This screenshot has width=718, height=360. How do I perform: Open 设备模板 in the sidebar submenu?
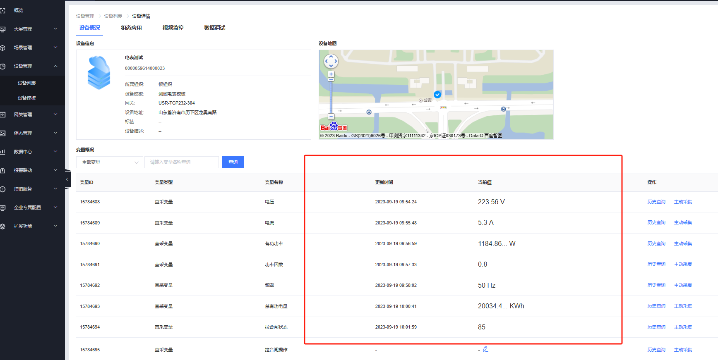(x=27, y=98)
